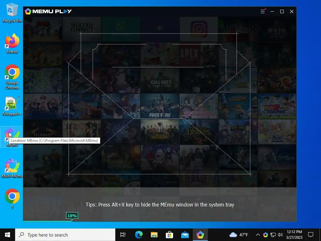Click the taskbar search box
Image resolution: width=321 pixels, height=241 pixels.
(65, 235)
